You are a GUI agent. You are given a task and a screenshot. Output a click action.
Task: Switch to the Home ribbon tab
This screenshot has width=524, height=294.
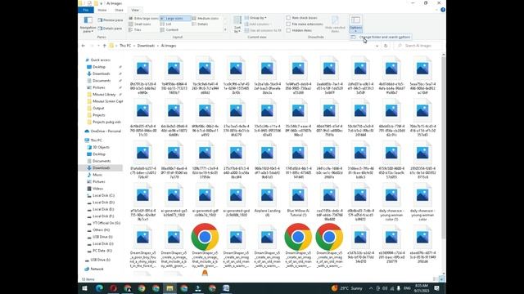(102, 10)
